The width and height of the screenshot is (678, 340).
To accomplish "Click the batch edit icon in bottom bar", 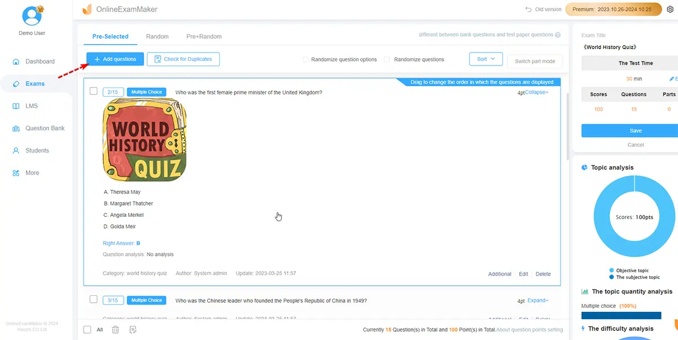I will (x=133, y=329).
